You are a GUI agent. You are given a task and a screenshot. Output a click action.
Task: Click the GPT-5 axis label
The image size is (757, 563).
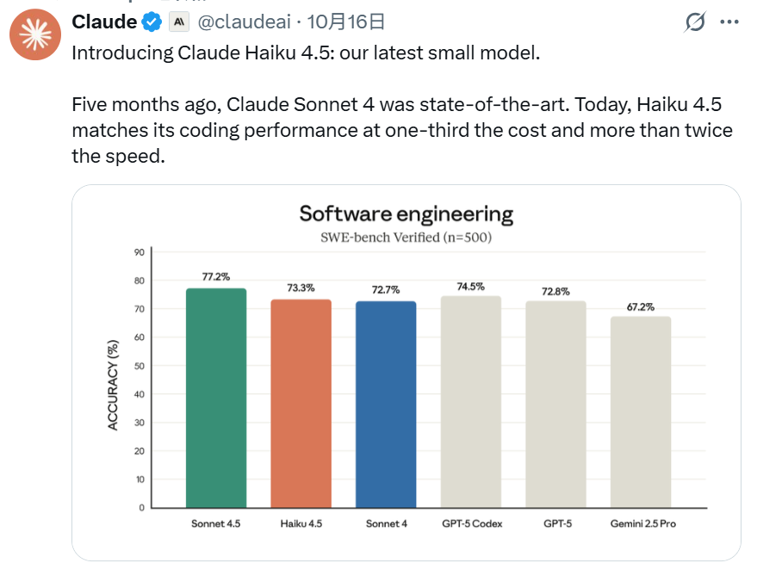[x=556, y=523]
